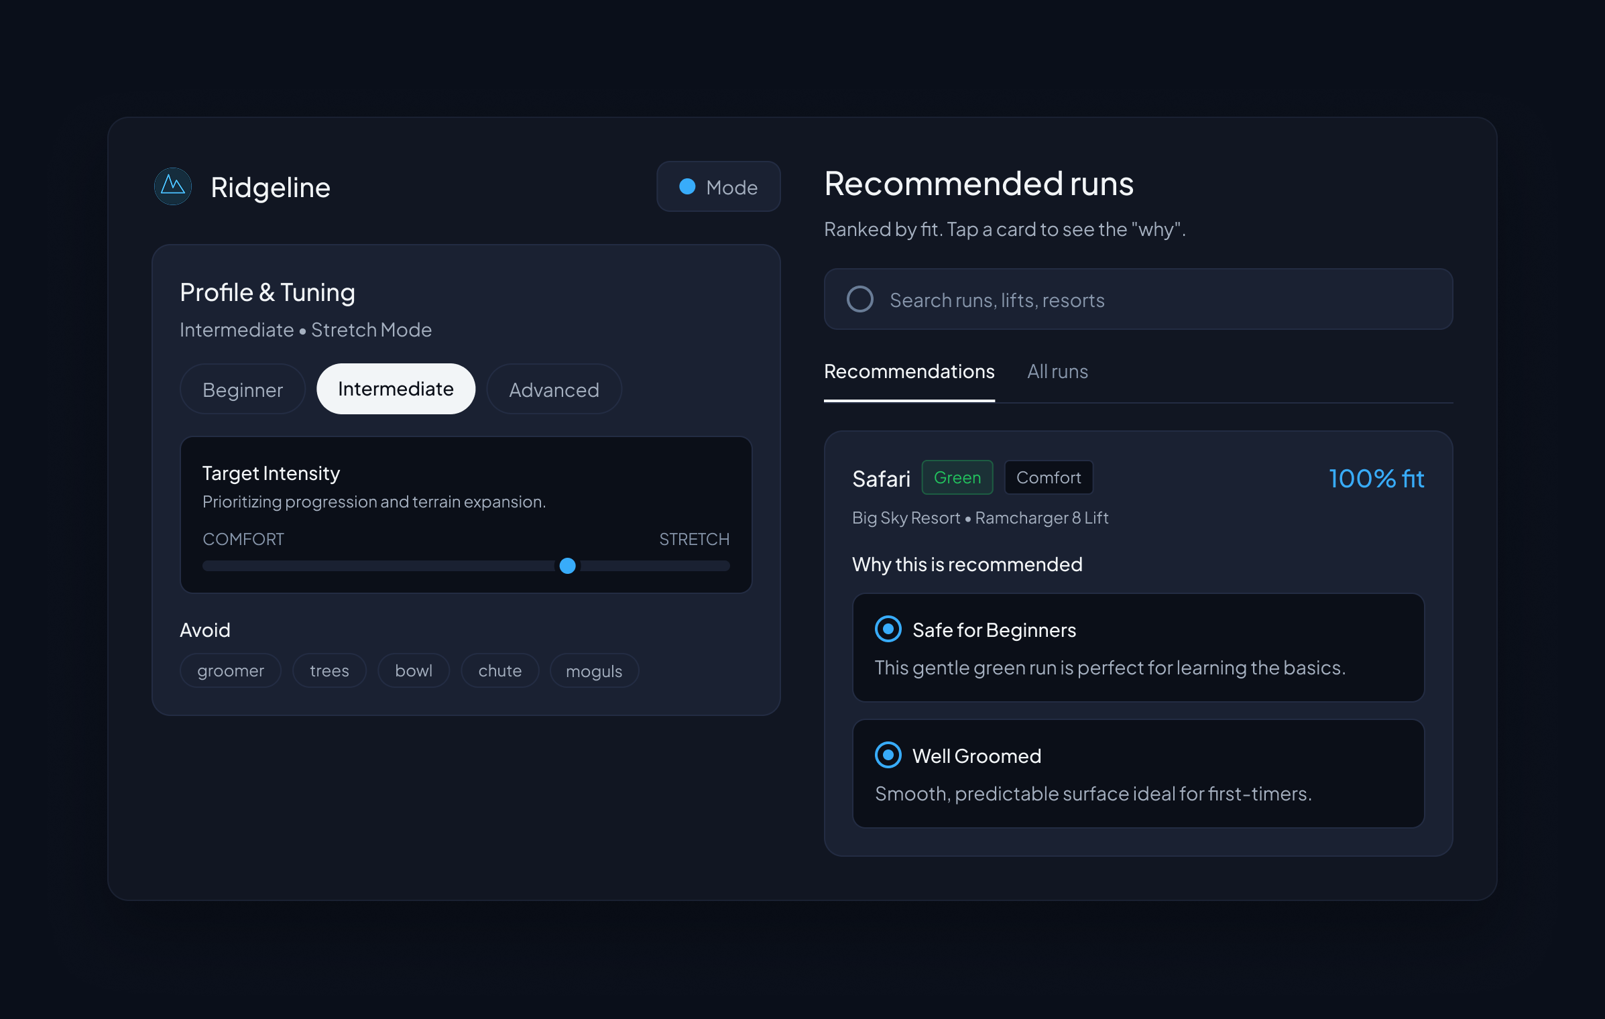Toggle the moguls avoid chip
The image size is (1605, 1019).
point(594,670)
